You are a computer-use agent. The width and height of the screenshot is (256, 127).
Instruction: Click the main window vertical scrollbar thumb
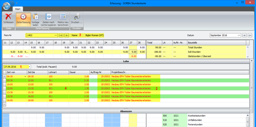tap(251, 88)
